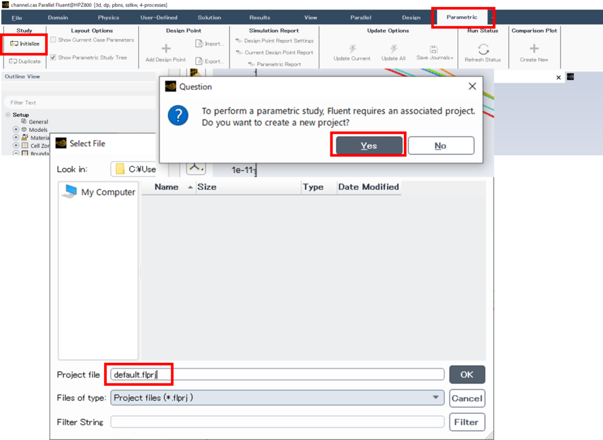This screenshot has width=603, height=440.
Task: Click the Fluent logo in the title bar
Action: [x=5, y=5]
